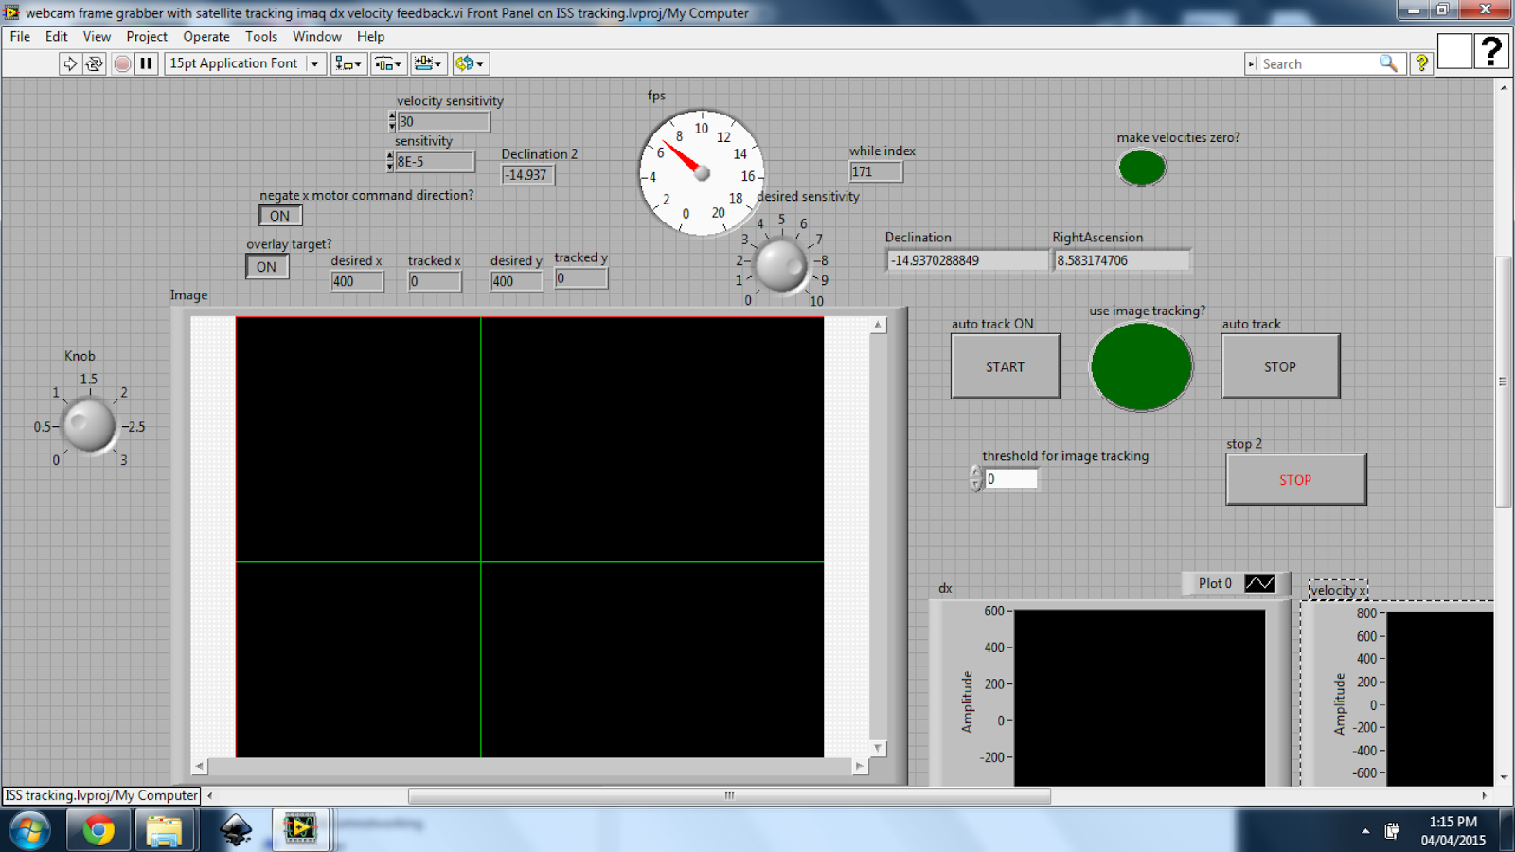
Task: Open the Distribute Objects dropdown
Action: pos(388,63)
